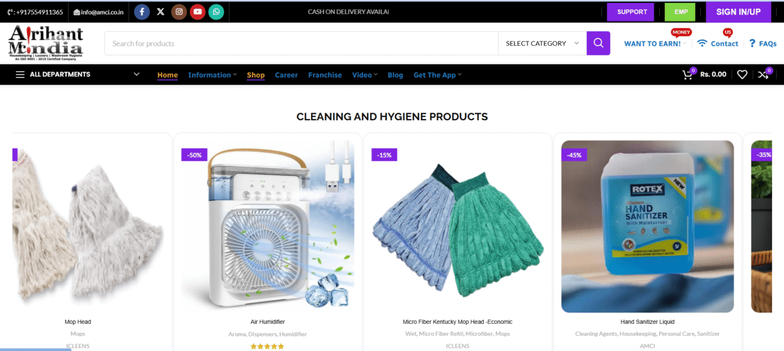Screen dimensions: 784x351
Task: Open the X (Twitter) social icon
Action: 160,11
